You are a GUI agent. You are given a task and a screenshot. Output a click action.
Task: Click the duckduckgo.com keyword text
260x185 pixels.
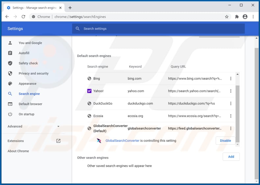tap(140, 104)
